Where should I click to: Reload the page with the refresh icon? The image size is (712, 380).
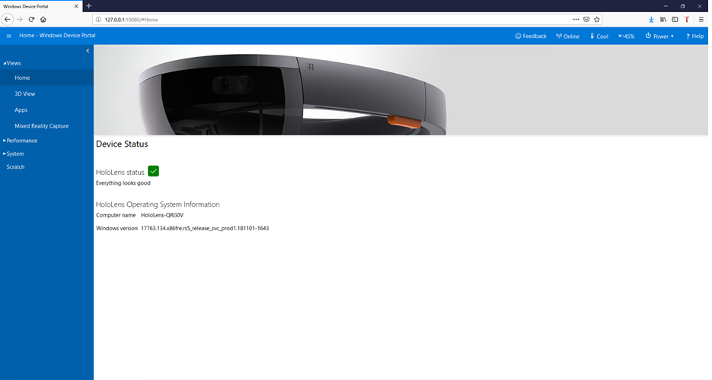(x=31, y=20)
